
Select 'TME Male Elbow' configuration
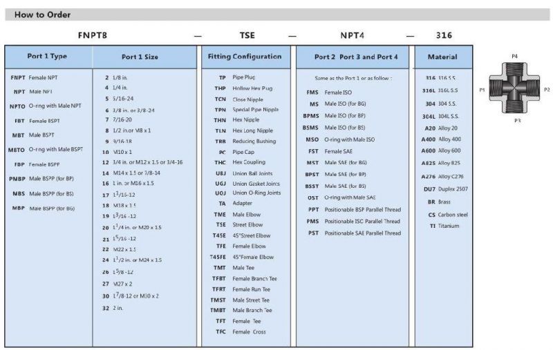237,215
